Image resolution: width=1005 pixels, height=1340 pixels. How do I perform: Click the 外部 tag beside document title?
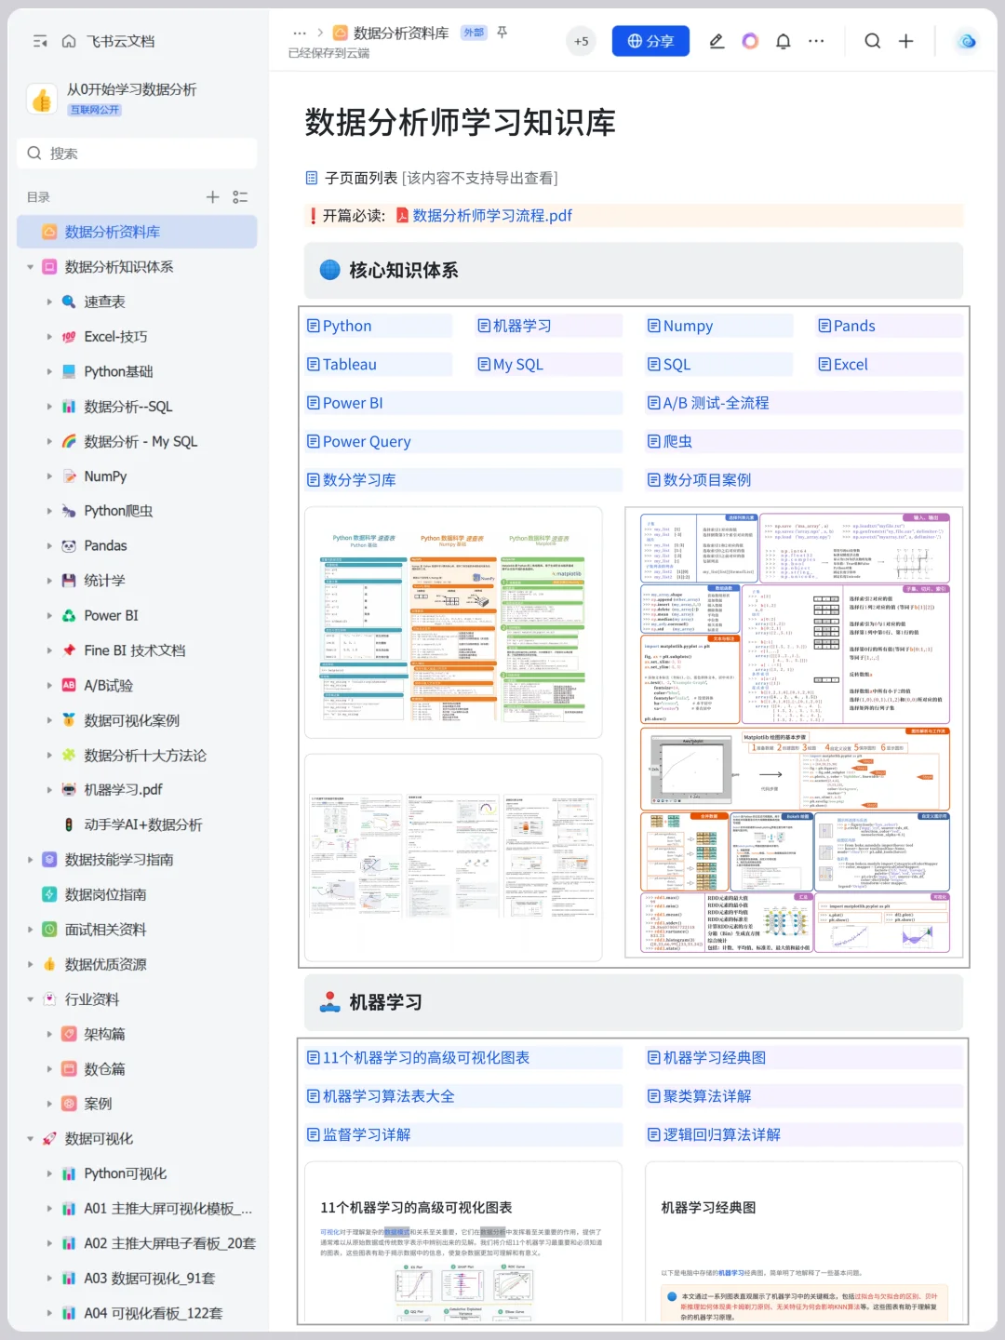[x=474, y=33]
